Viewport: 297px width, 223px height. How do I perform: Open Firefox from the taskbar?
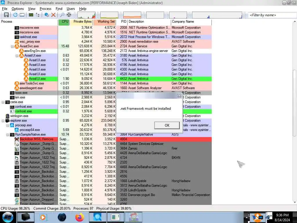[x=79, y=217]
